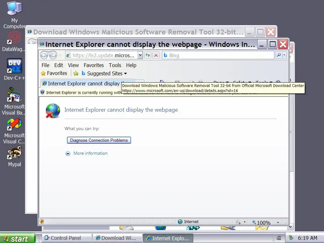Screen dimensions: 324x243
Task: Click the magnifier Search button
Action: [279, 55]
